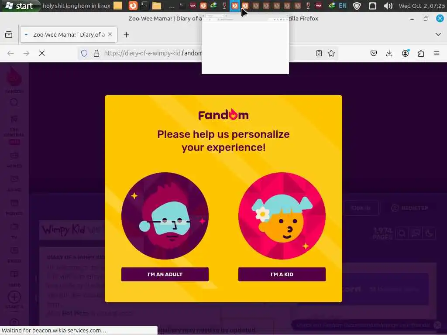
Task: Choose the I'M A KID button
Action: 282,274
